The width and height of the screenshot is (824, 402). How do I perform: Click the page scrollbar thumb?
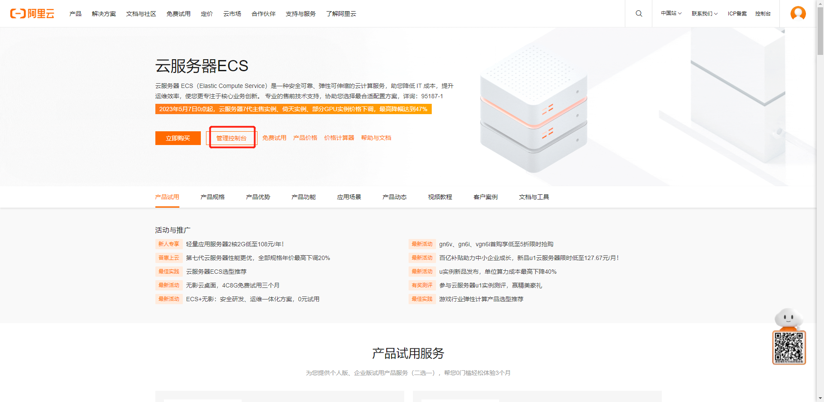coord(820,31)
